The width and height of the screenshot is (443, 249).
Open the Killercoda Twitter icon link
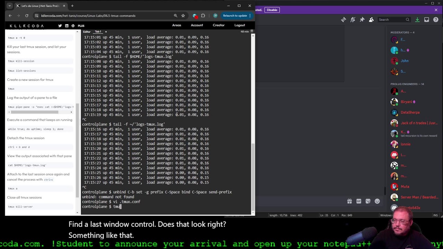click(60, 26)
